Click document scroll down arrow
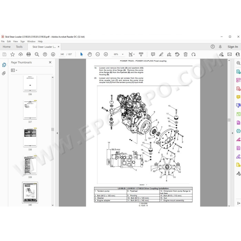The height and width of the screenshot is (241, 241). (229, 206)
